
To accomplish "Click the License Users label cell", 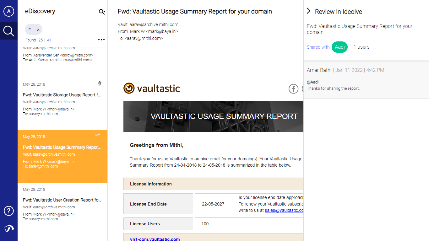I will tap(158, 224).
